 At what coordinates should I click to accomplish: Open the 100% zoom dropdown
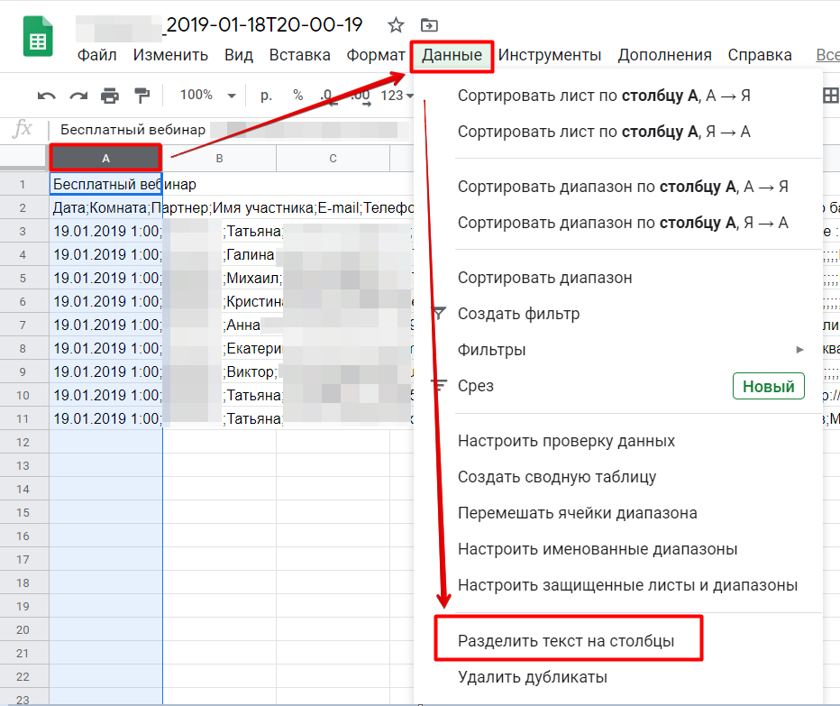click(x=207, y=96)
